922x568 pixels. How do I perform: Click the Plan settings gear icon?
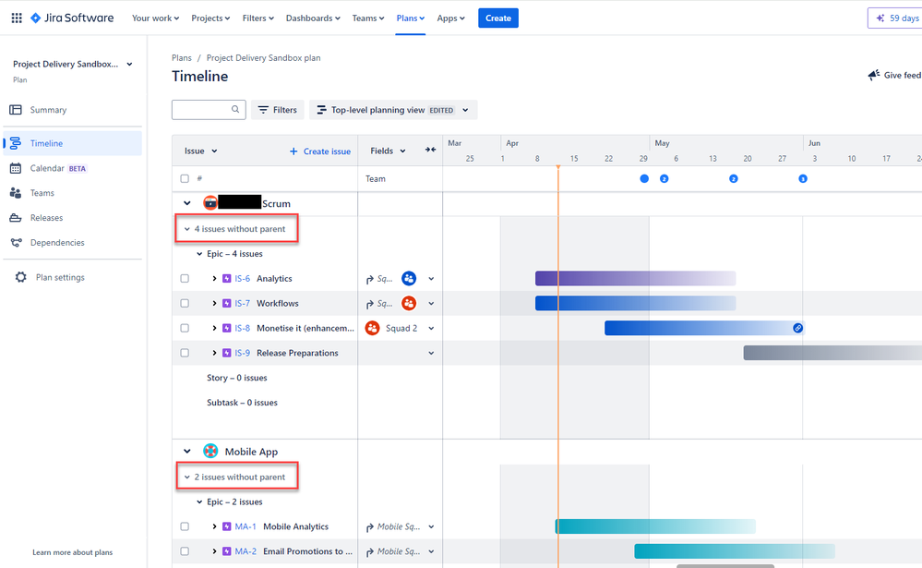click(21, 277)
